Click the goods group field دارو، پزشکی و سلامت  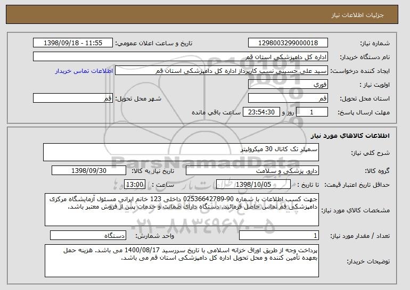[x=252, y=171]
